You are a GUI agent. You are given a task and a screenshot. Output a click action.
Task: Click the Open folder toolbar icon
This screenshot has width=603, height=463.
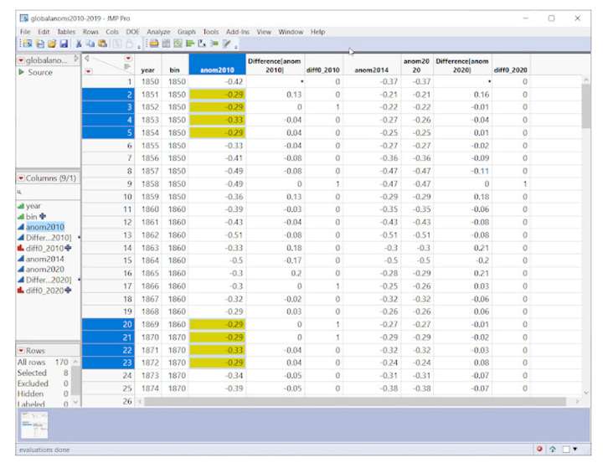52,44
